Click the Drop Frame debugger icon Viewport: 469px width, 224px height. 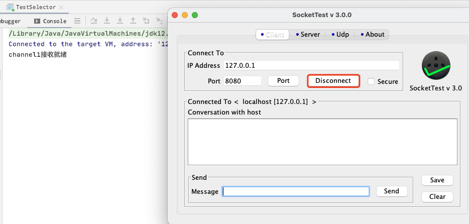[146, 21]
